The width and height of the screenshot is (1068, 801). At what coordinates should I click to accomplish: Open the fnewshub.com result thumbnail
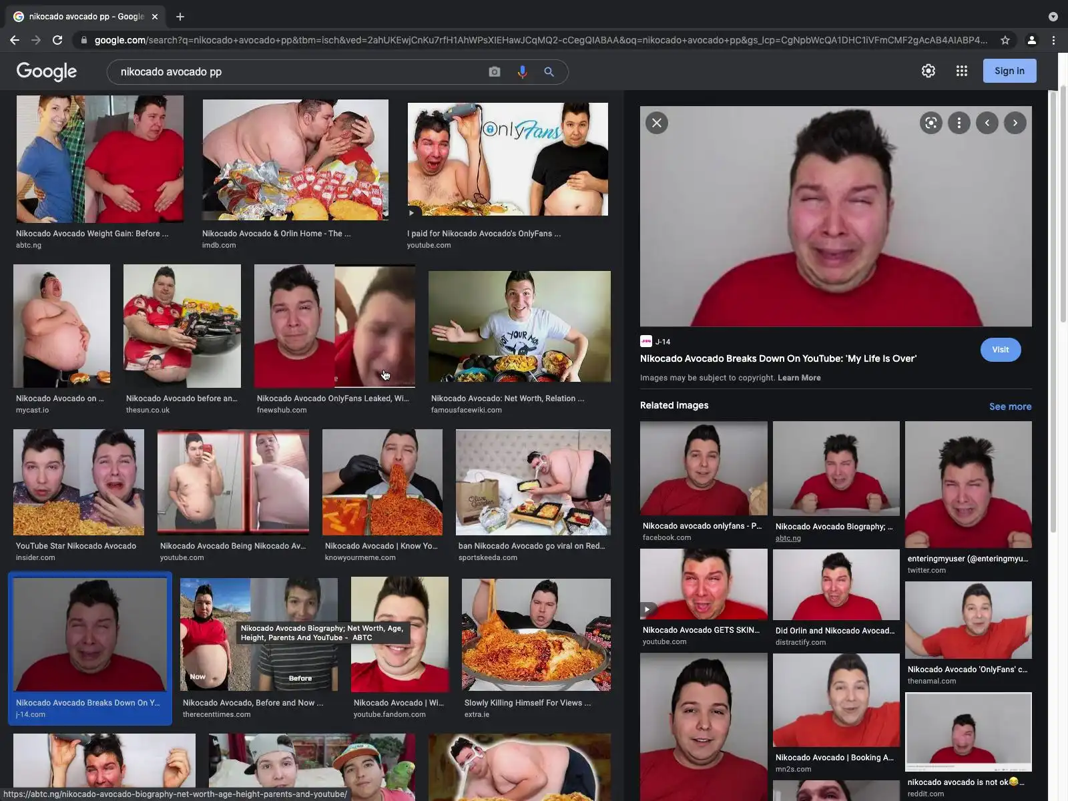[334, 326]
